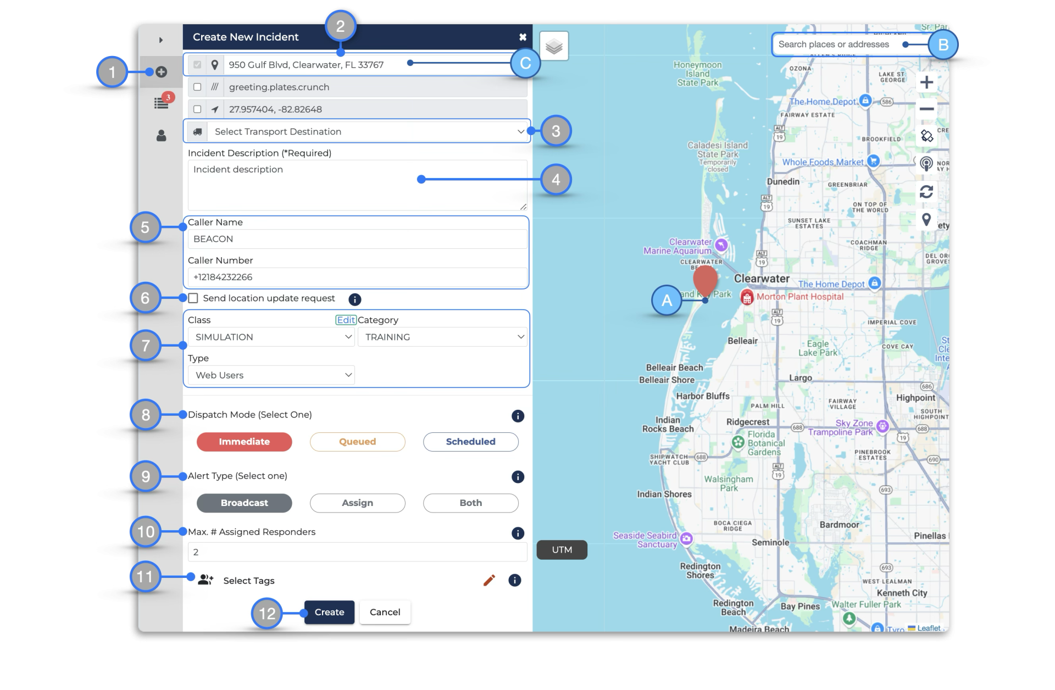Click the Incident description text area
Viewport: 1055px width, 690px height.
357,185
